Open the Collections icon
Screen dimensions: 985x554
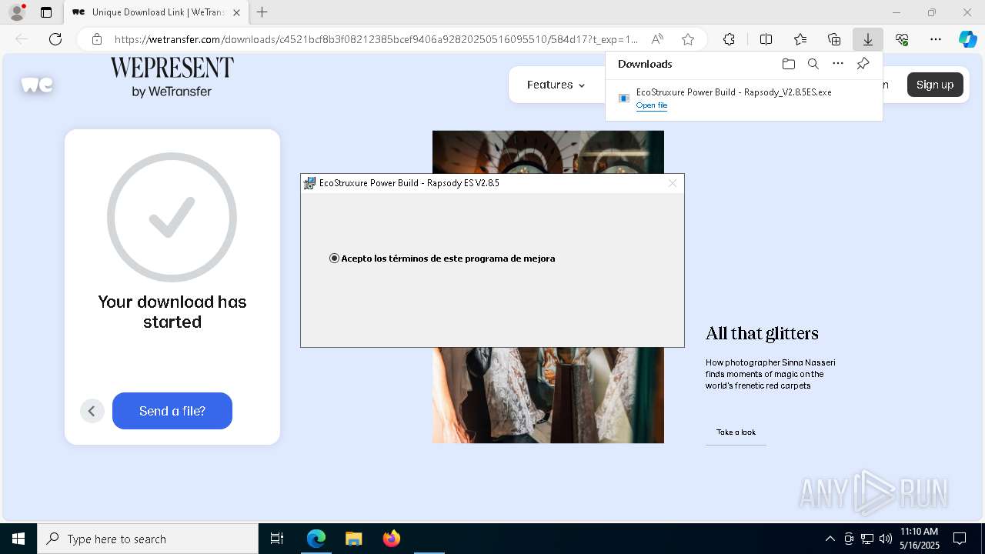834,39
